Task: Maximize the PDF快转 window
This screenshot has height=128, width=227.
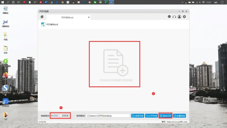Action: tap(183, 11)
